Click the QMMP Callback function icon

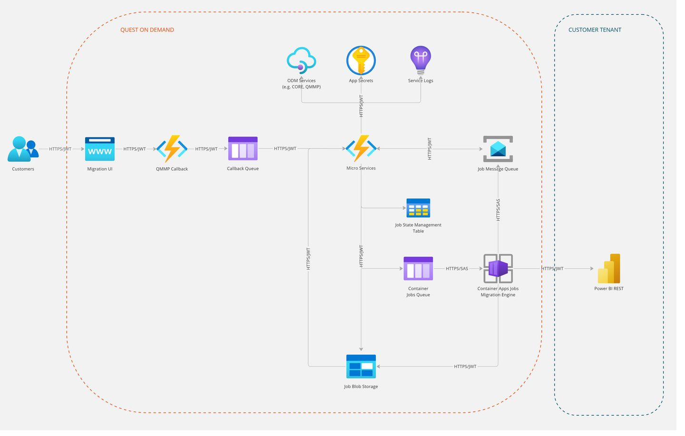tap(172, 149)
